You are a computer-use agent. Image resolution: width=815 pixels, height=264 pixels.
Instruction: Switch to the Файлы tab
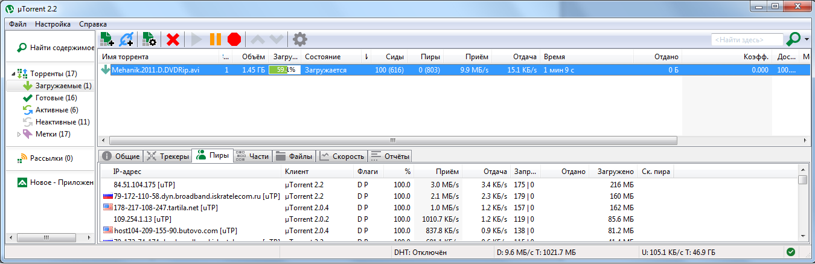[x=294, y=156]
